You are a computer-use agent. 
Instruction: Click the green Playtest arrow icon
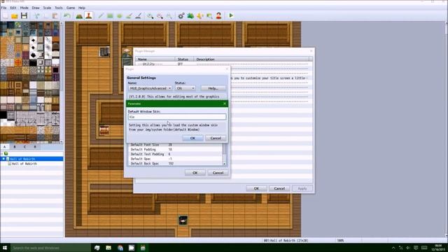pyautogui.click(x=231, y=15)
